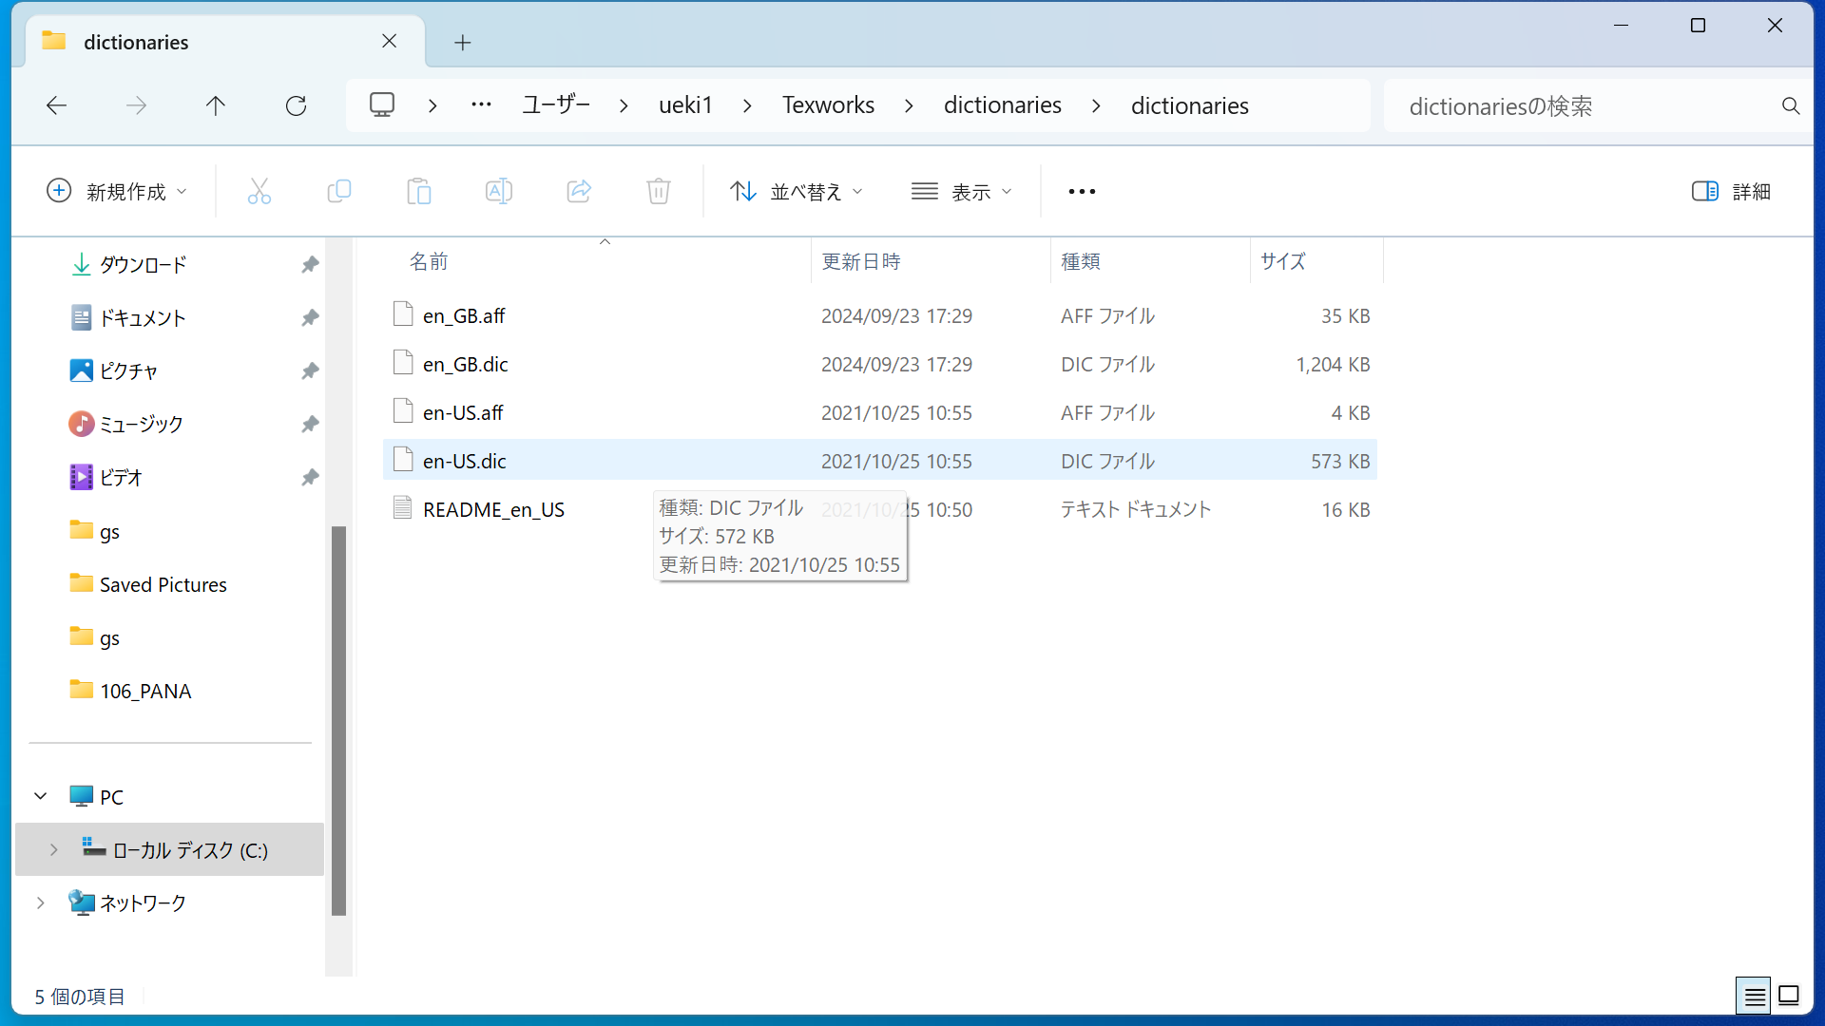Click the forward navigation arrow
Screen dimensions: 1825x1026
(x=137, y=105)
